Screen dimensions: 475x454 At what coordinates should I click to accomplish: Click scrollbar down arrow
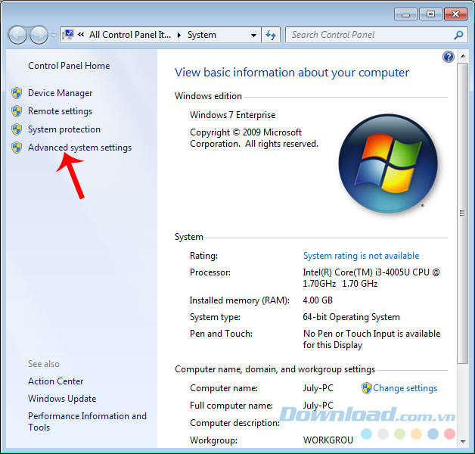[x=463, y=442]
